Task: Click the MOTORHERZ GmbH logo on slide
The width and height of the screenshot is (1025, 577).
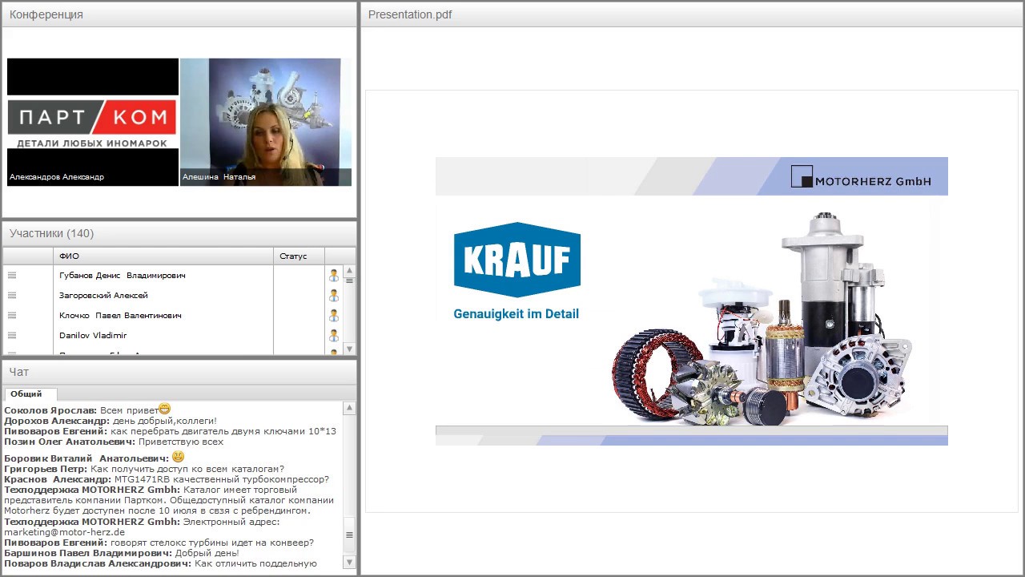Action: tap(861, 177)
